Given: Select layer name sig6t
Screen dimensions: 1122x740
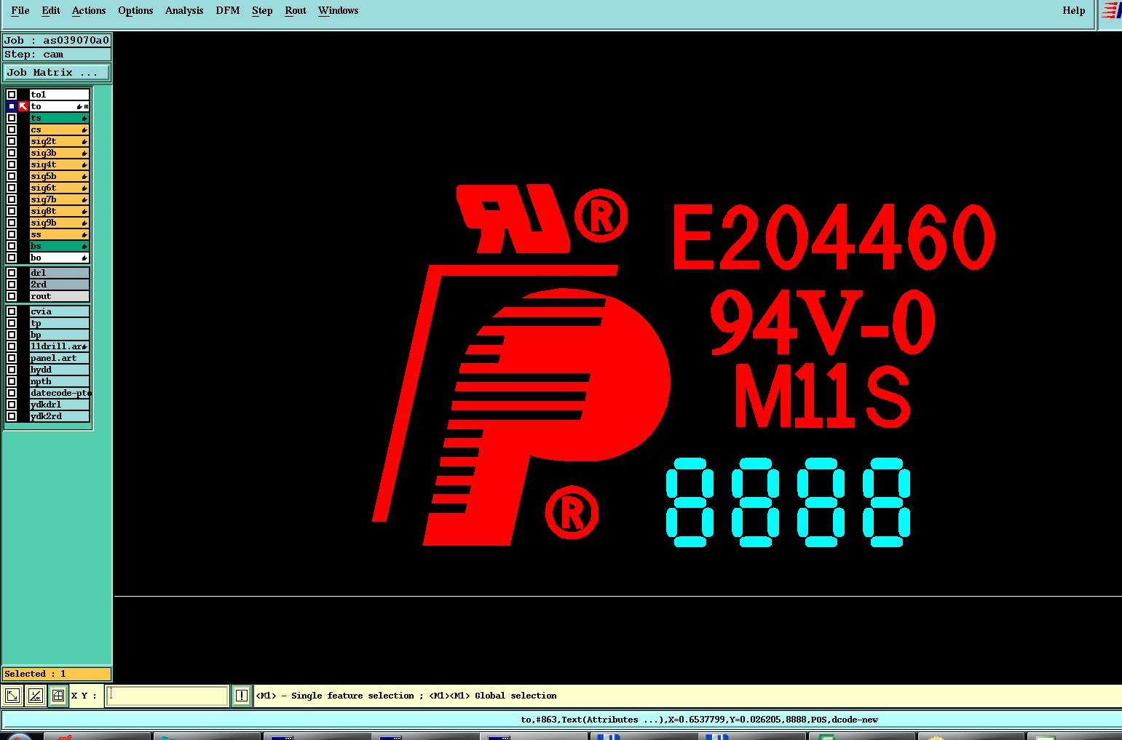Looking at the screenshot, I should tap(59, 188).
